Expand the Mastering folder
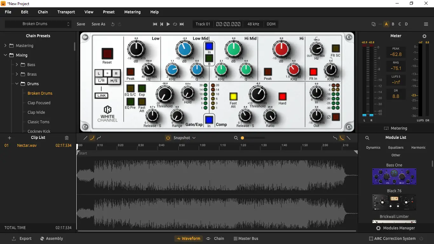Viewport: 434px width, 244px height. pos(5,45)
